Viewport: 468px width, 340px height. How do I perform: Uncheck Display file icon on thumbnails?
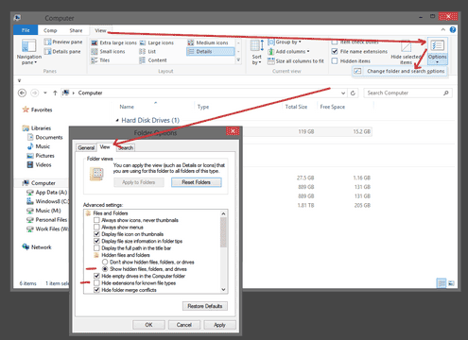pyautogui.click(x=96, y=234)
